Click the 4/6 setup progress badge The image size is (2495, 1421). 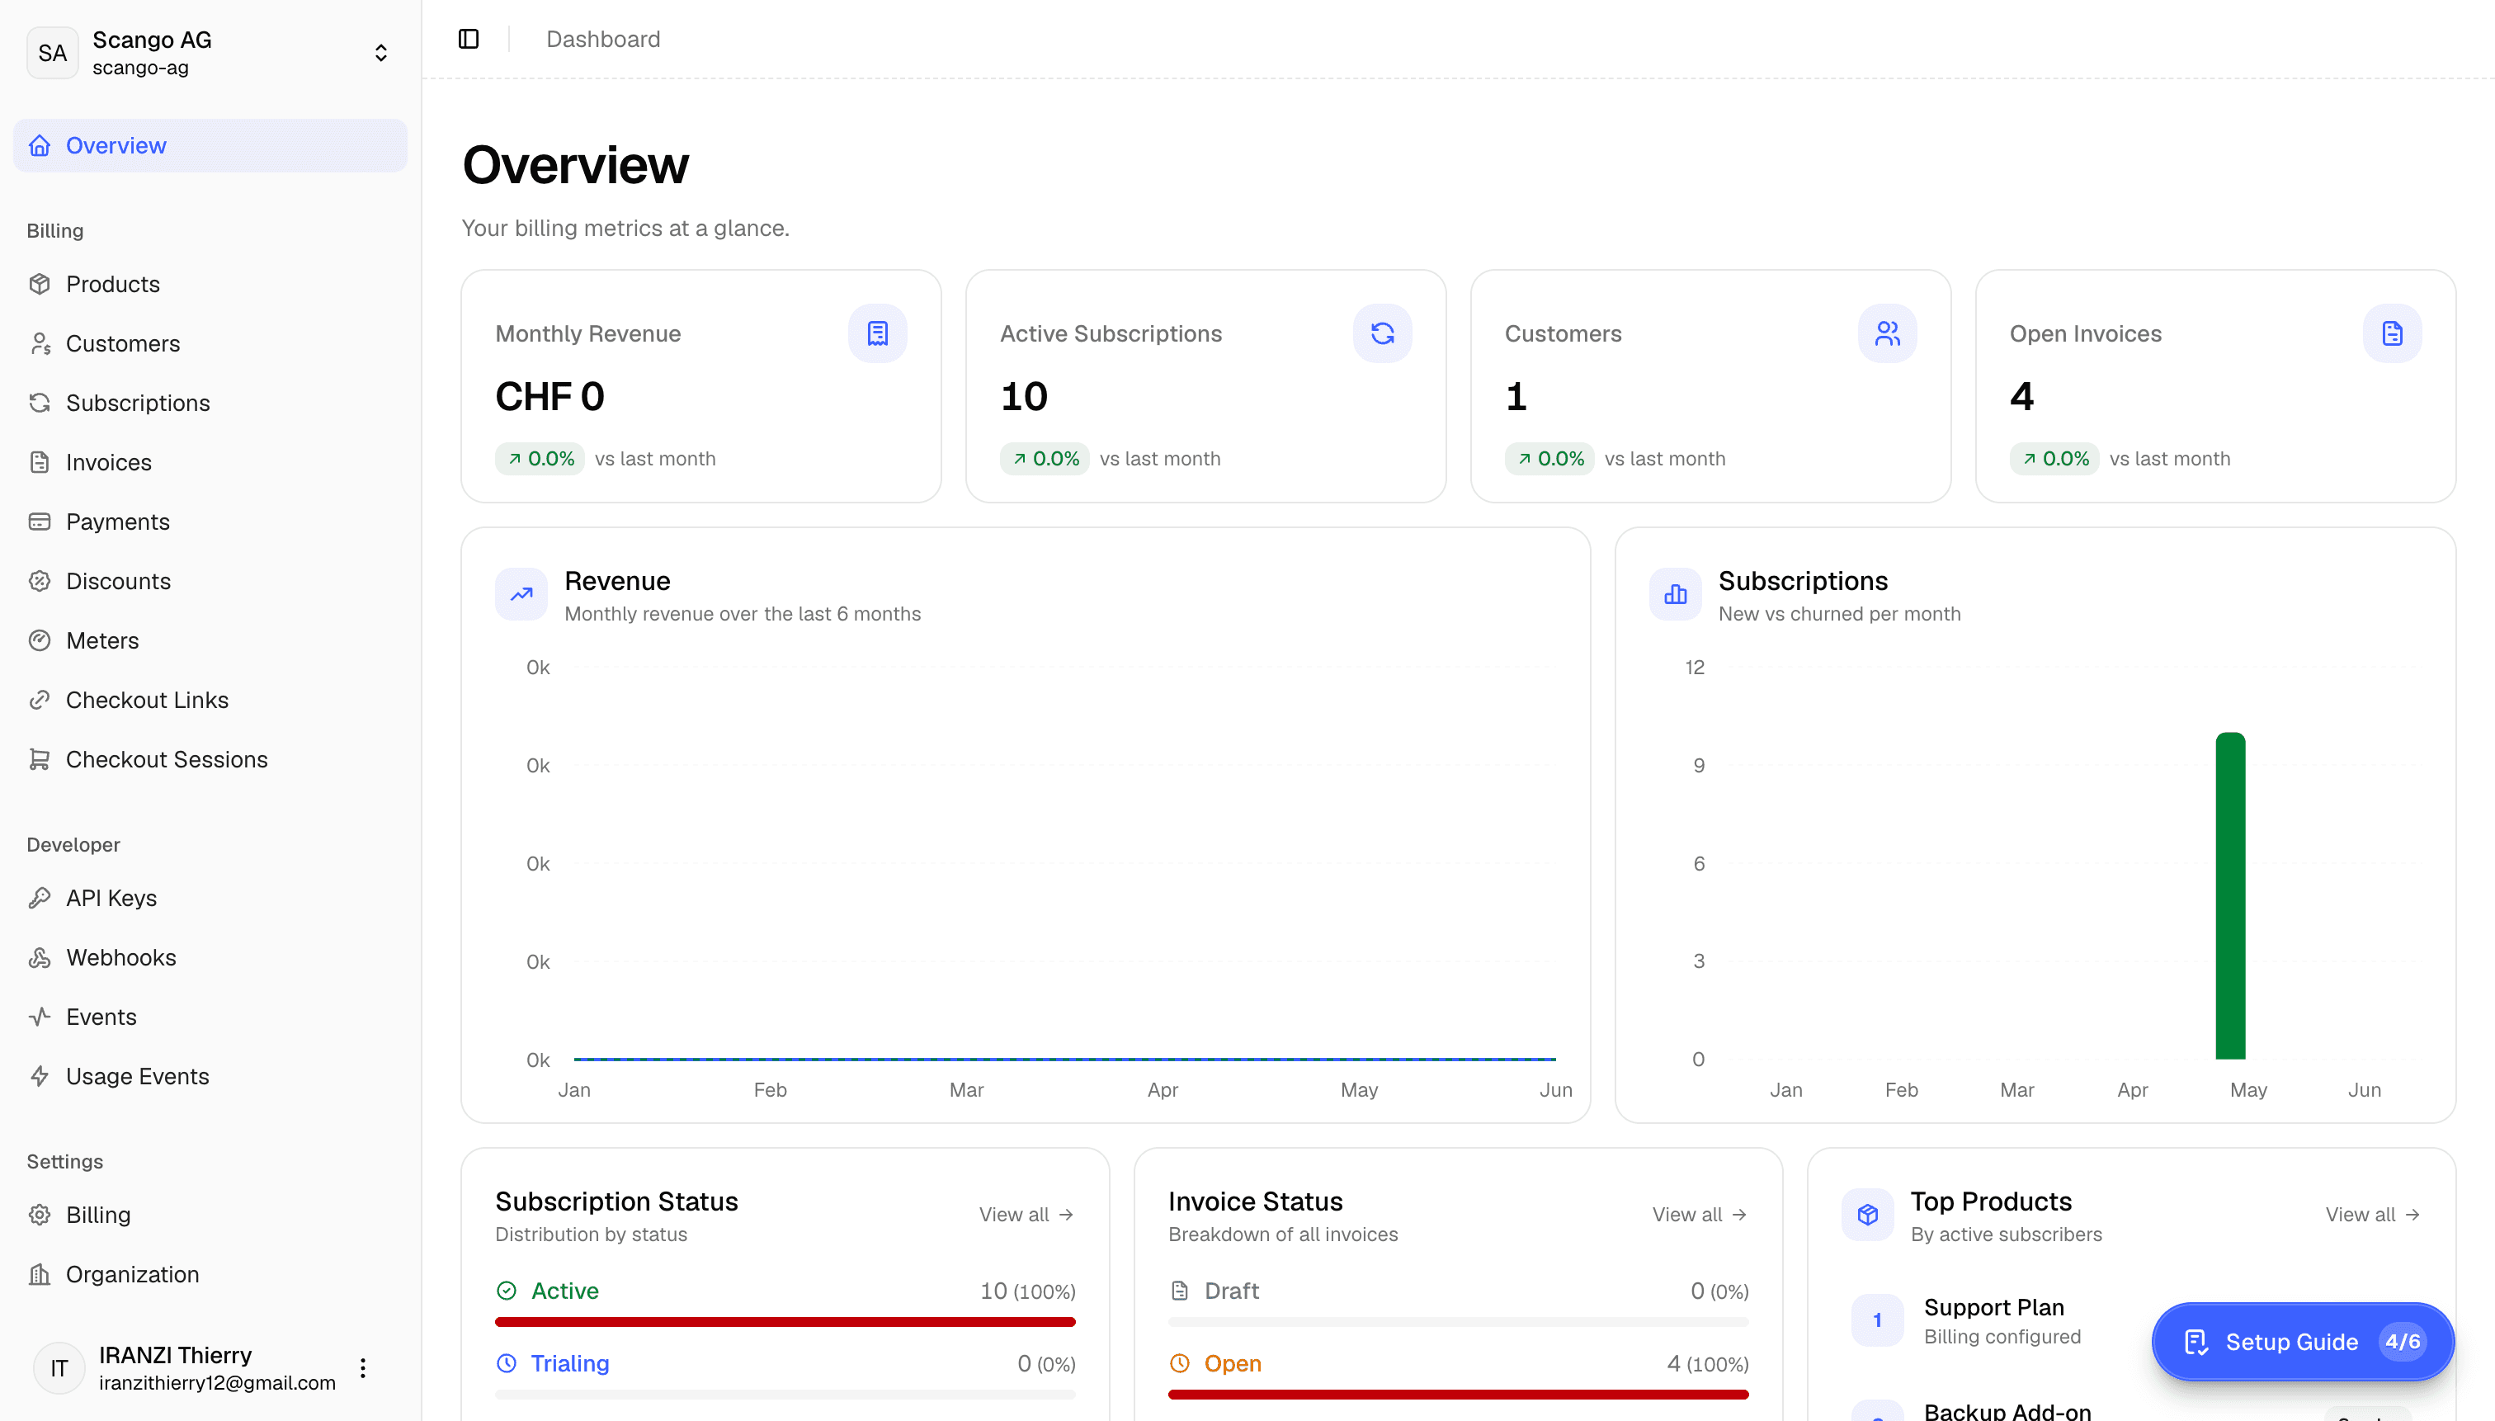[x=2401, y=1342]
